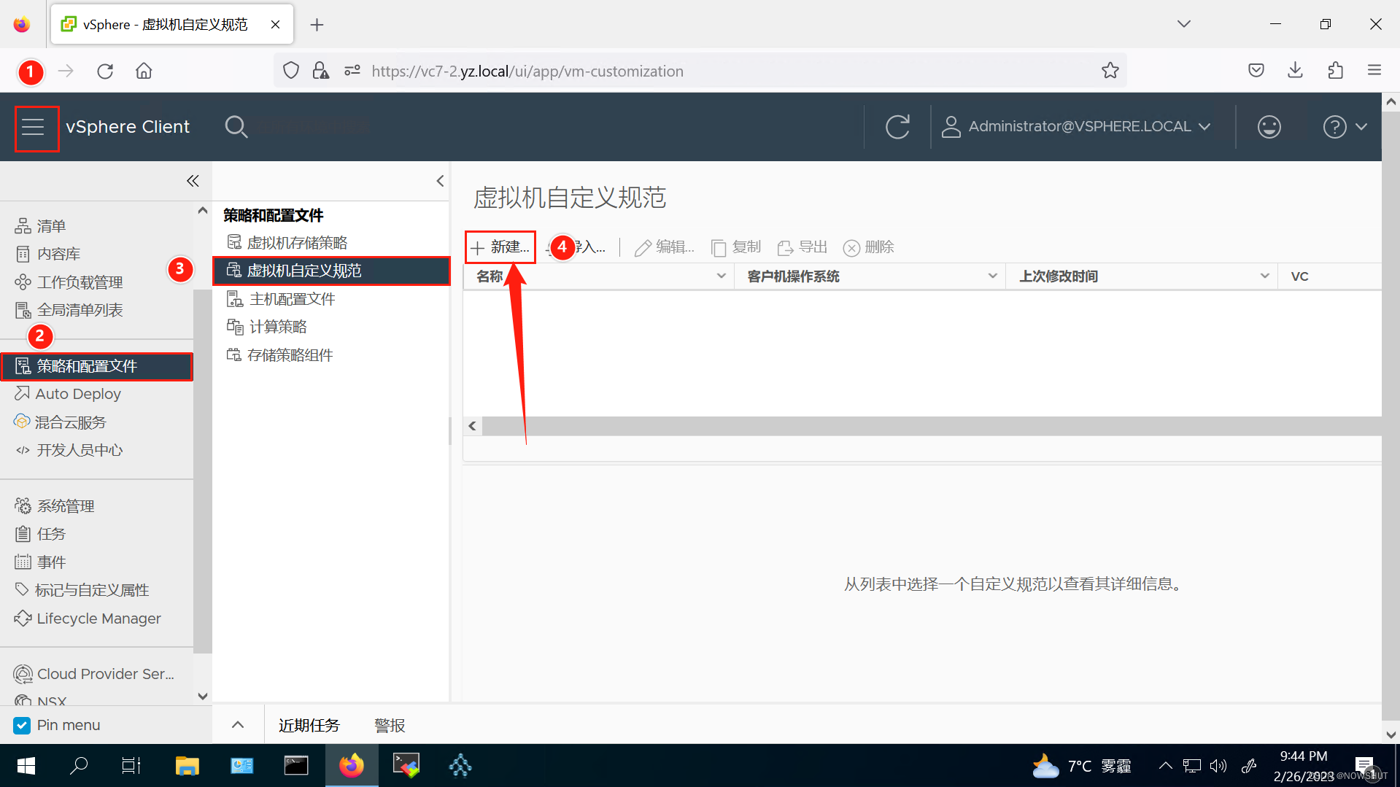The width and height of the screenshot is (1400, 787).
Task: Launch the command prompt from the taskbar
Action: click(x=296, y=765)
